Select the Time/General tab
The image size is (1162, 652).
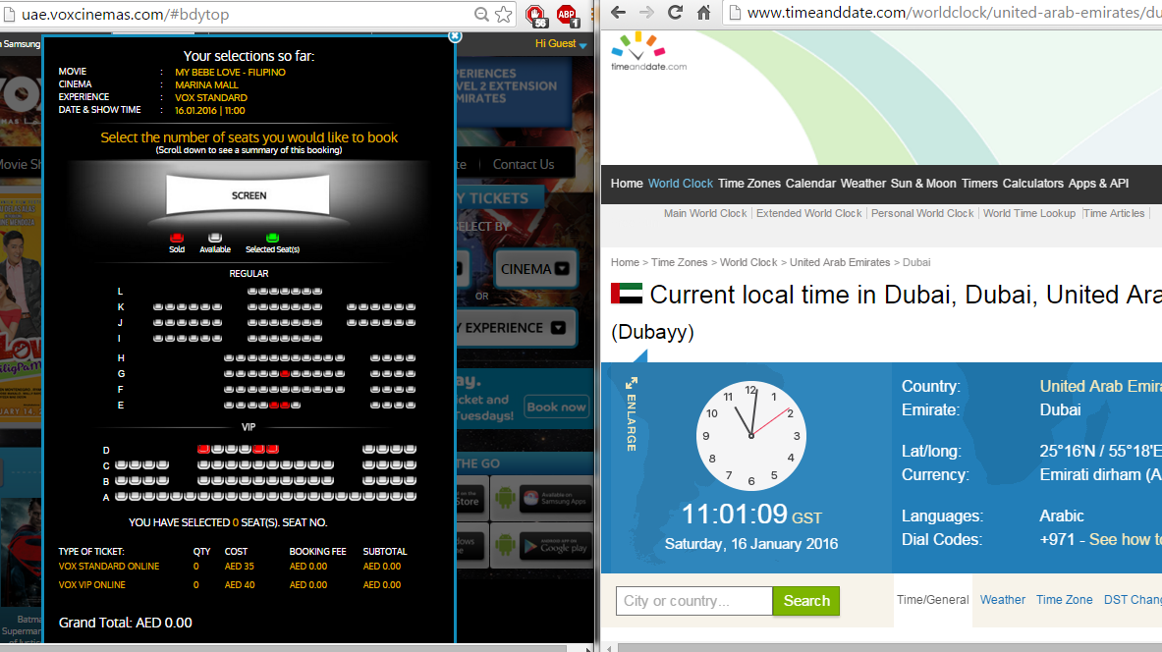coord(932,600)
